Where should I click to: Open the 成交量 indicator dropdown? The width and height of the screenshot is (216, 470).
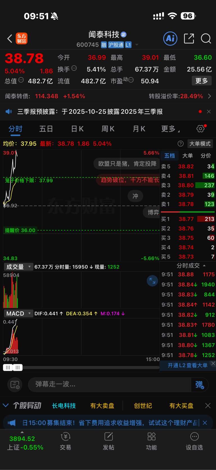[x=18, y=267]
